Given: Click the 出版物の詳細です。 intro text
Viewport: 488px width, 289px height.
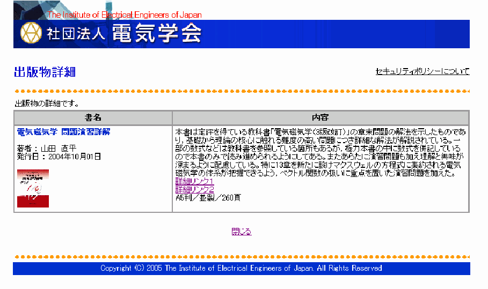Looking at the screenshot, I should point(47,103).
